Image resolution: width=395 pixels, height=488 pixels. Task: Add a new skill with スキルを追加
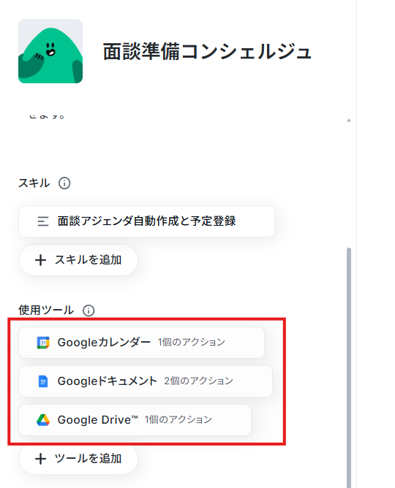click(78, 260)
